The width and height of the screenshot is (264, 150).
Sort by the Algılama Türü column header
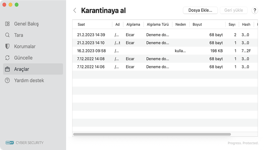tap(157, 24)
